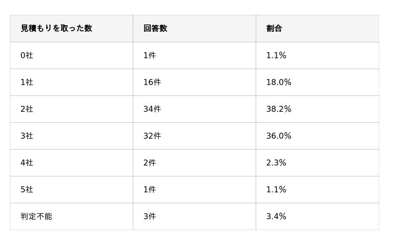Screen dimensions: 398x245
Task: Click the 見積もりを取った数 column header
Action: pyautogui.click(x=56, y=28)
